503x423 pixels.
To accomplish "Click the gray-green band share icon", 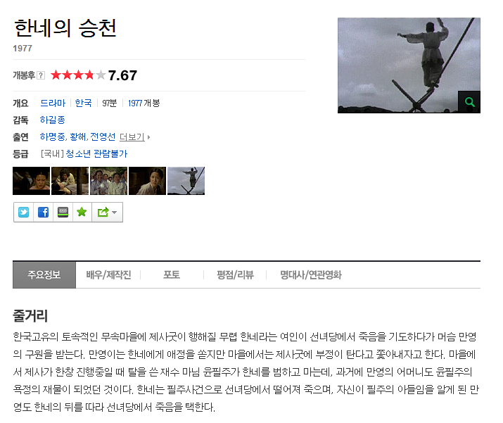I will 63,212.
